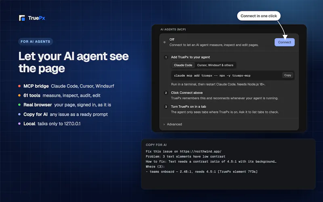Viewport: 323px width, 202px height.
Task: Click the 'Connect in one click' callout
Action: click(259, 16)
